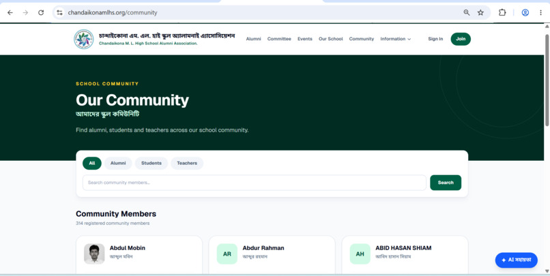Open site information icon in address bar
Screen dimensions: 550x276
(x=59, y=13)
